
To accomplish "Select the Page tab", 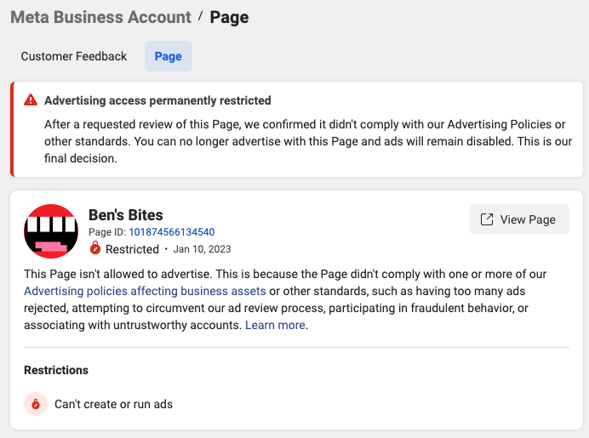I will pos(169,56).
